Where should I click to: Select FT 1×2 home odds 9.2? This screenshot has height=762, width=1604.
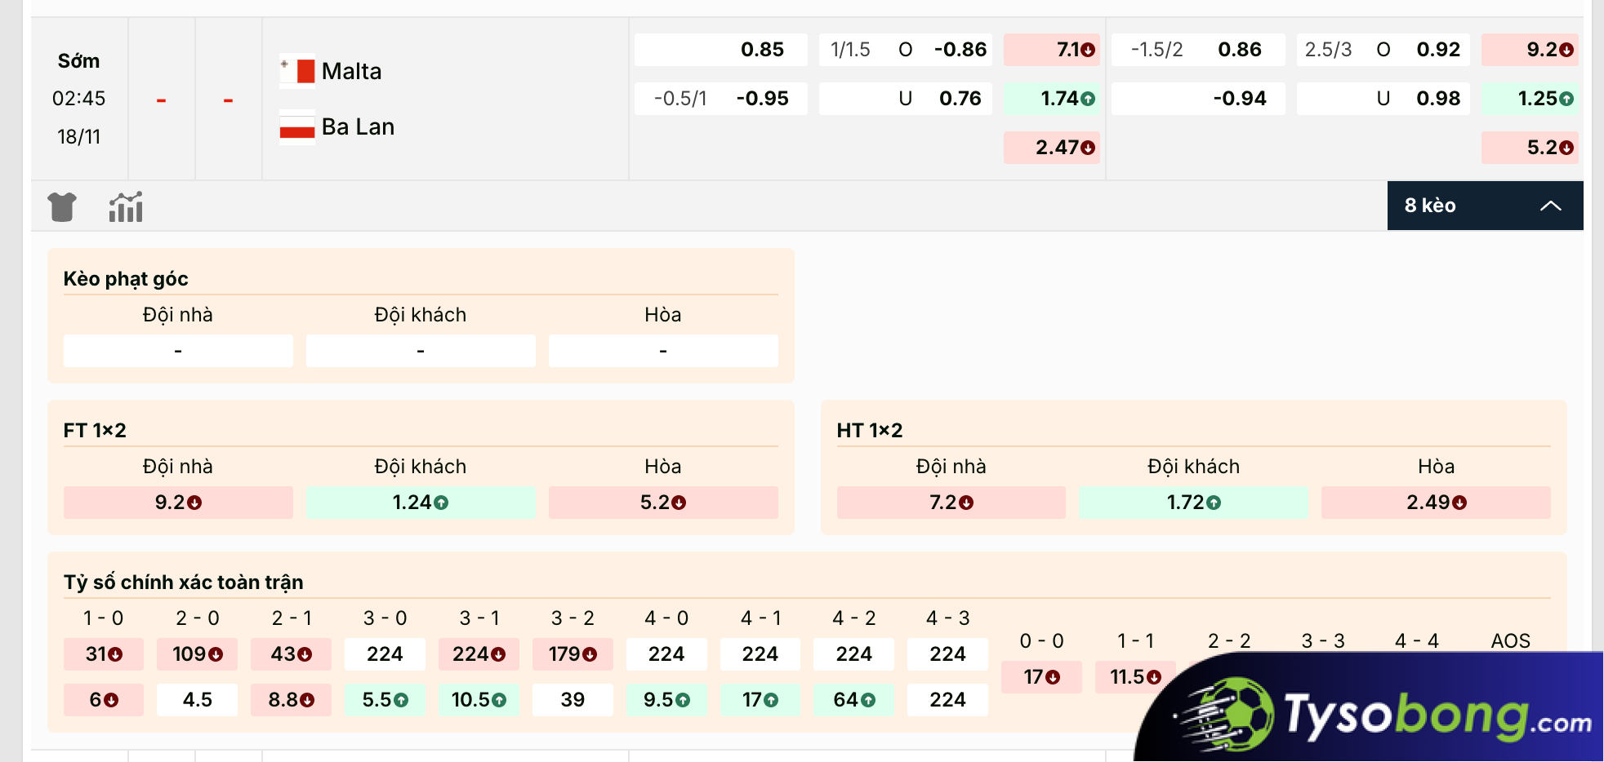click(x=178, y=503)
